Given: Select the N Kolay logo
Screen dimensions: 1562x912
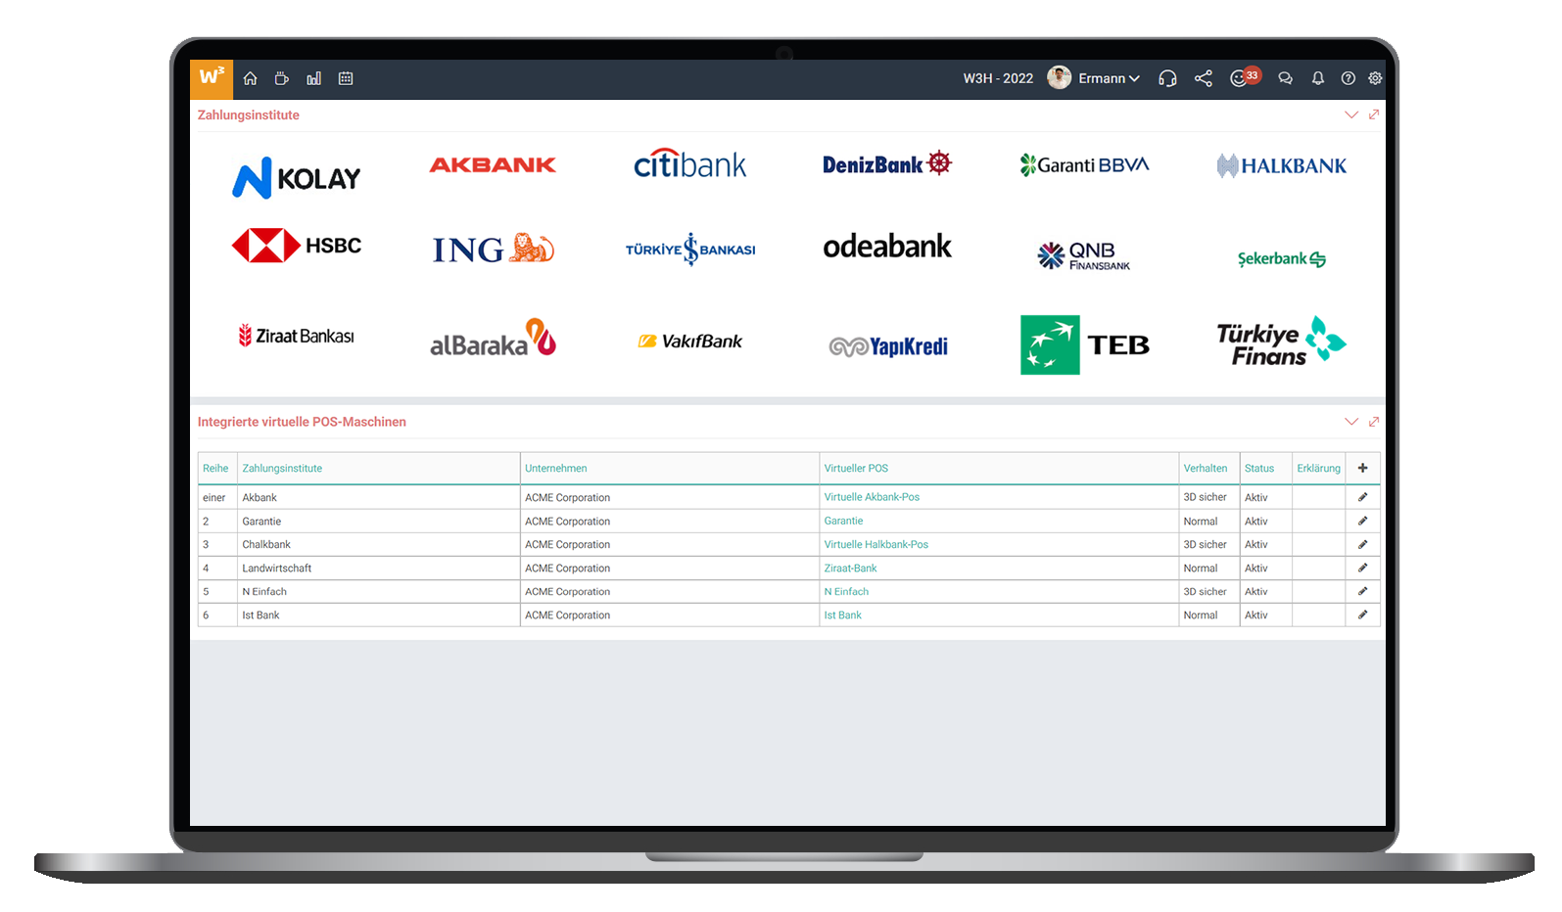Looking at the screenshot, I should pyautogui.click(x=296, y=178).
